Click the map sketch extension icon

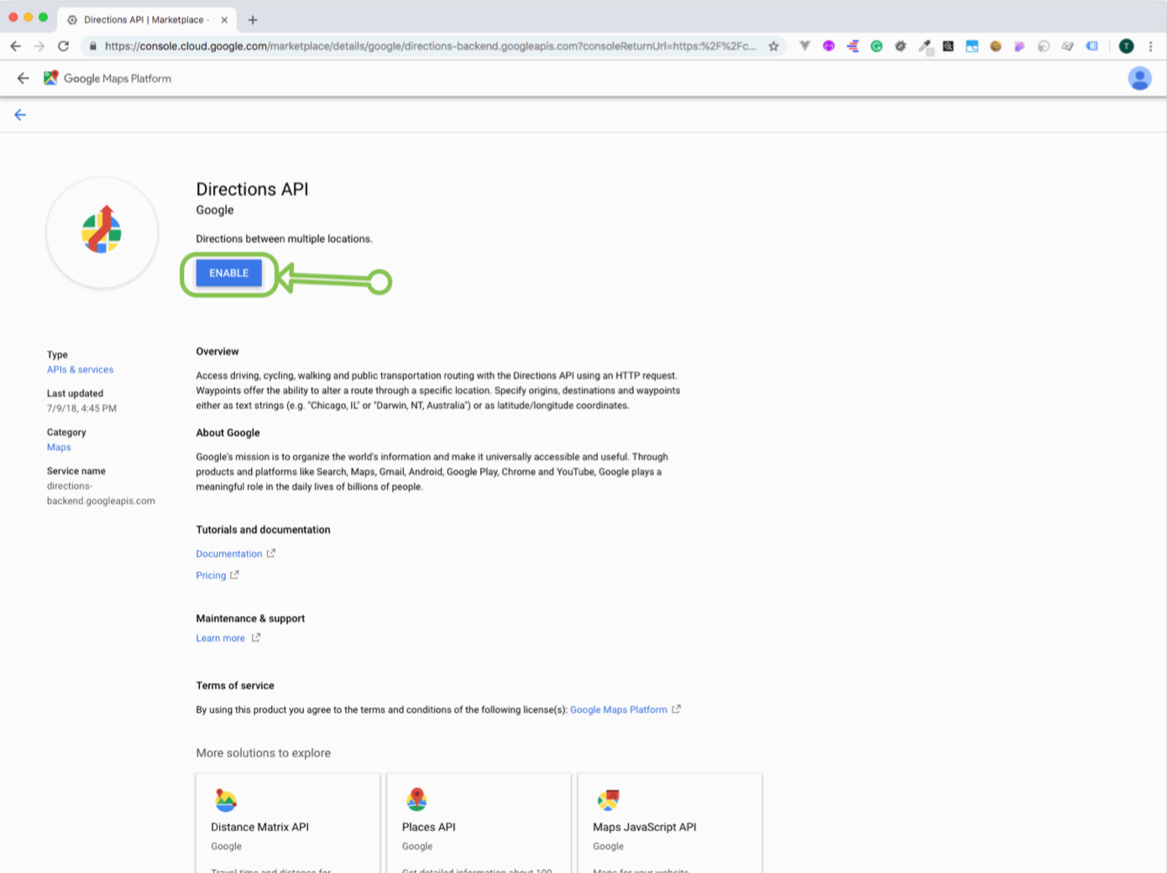tap(1067, 46)
